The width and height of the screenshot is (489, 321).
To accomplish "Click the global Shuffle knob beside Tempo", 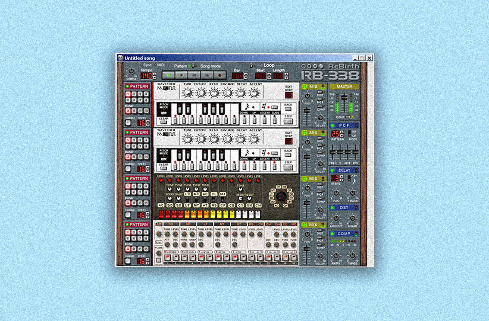I will pyautogui.click(x=131, y=71).
